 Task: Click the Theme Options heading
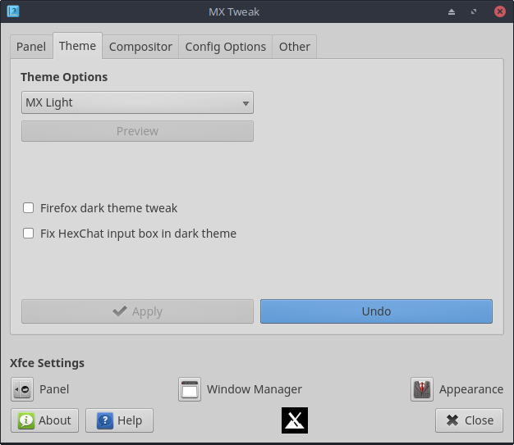coord(64,77)
